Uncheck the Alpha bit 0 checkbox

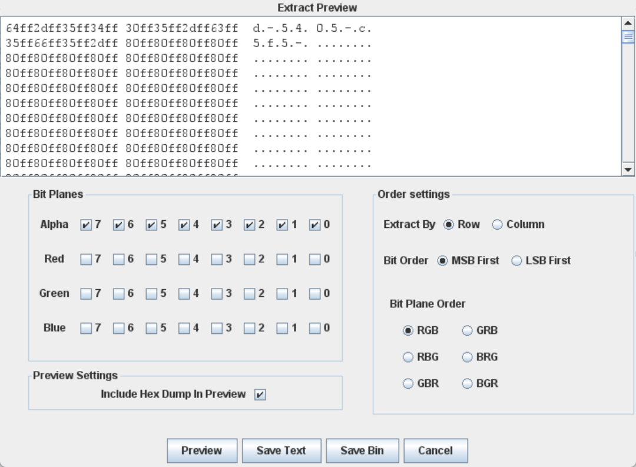pyautogui.click(x=315, y=225)
